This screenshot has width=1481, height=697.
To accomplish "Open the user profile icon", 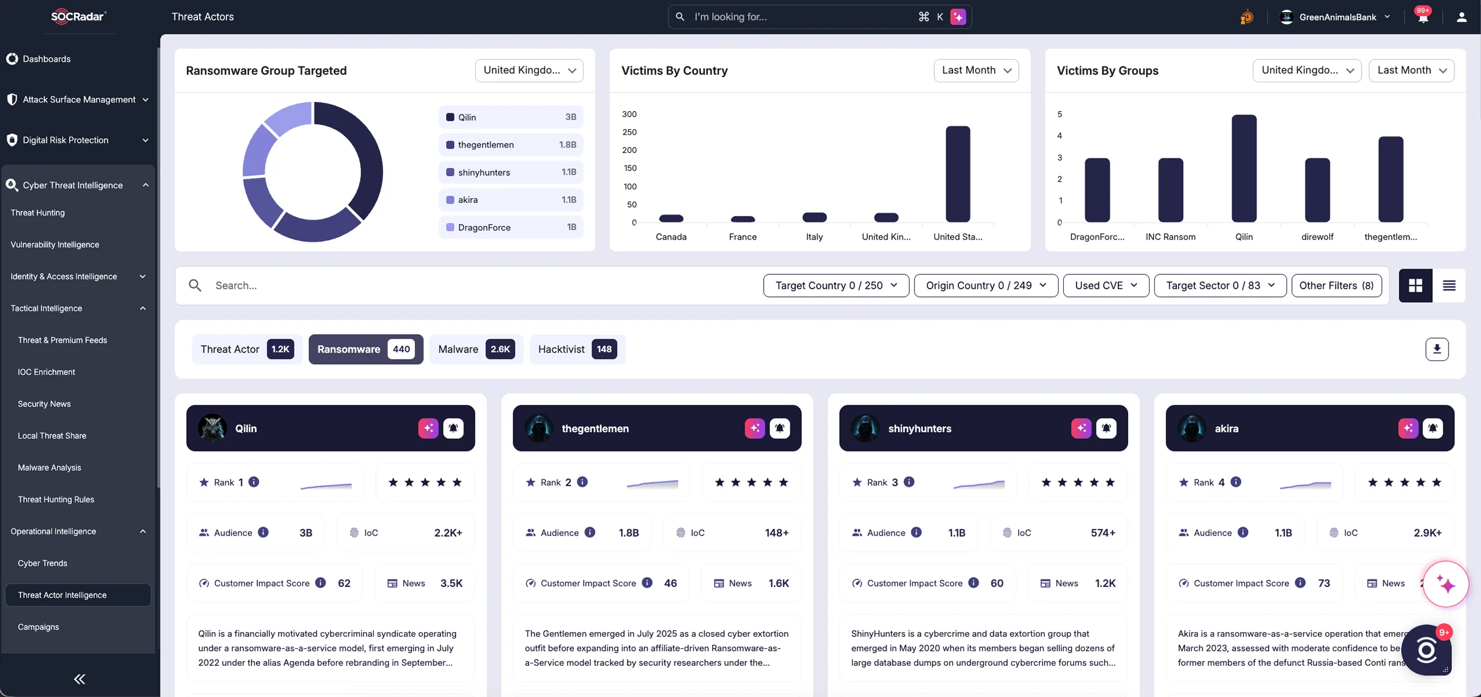I will pos(1461,17).
